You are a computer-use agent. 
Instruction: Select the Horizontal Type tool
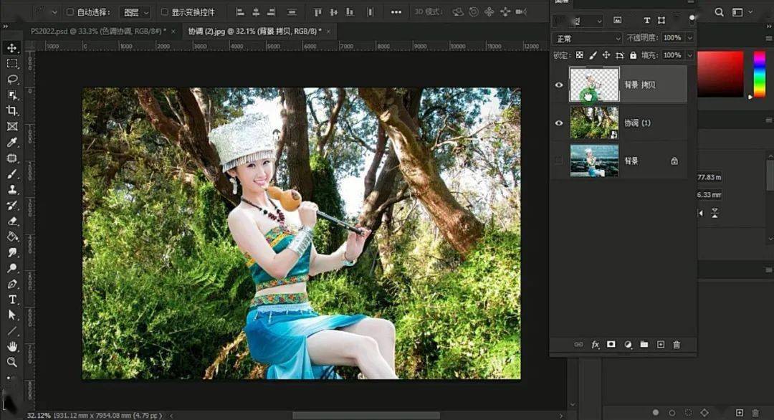[x=12, y=300]
